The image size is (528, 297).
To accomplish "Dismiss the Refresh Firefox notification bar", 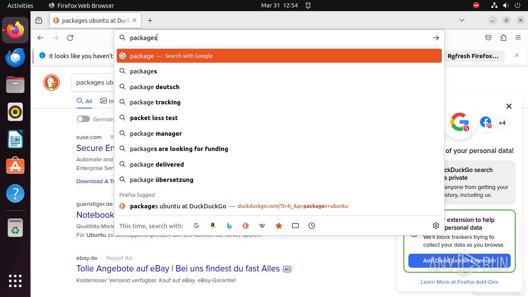I will click(517, 55).
